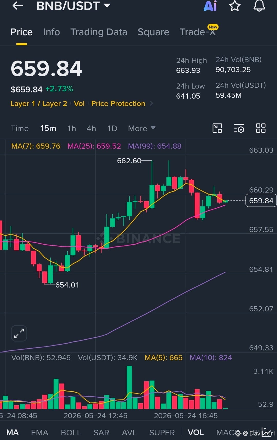
Task: Switch to the Info tab
Action: (51, 32)
